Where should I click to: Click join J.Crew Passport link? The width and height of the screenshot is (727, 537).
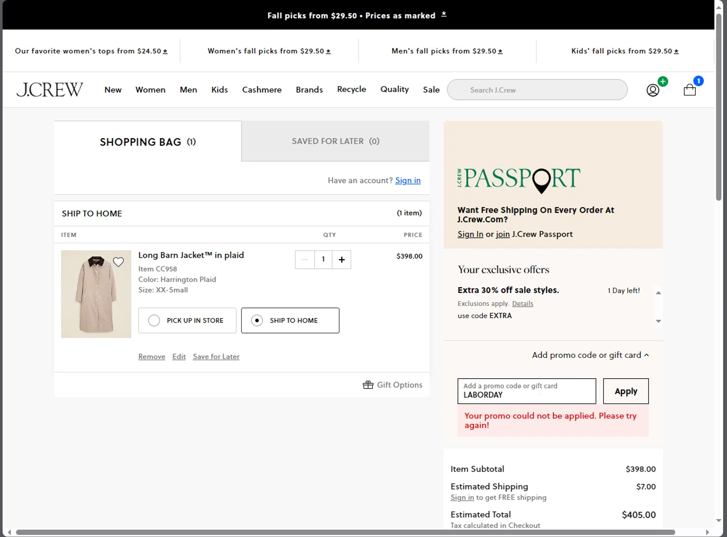(x=503, y=234)
